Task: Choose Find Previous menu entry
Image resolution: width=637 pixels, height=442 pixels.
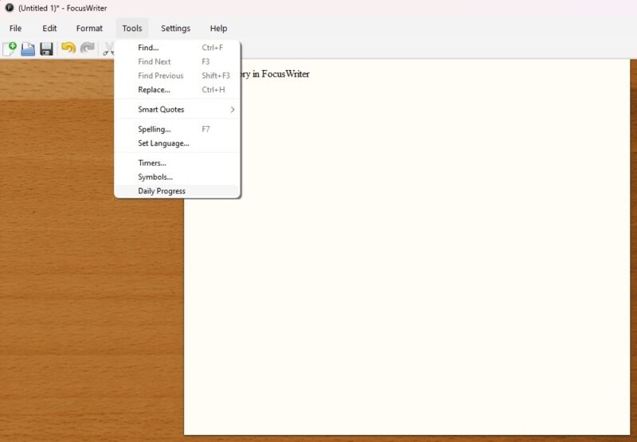Action: click(x=178, y=76)
